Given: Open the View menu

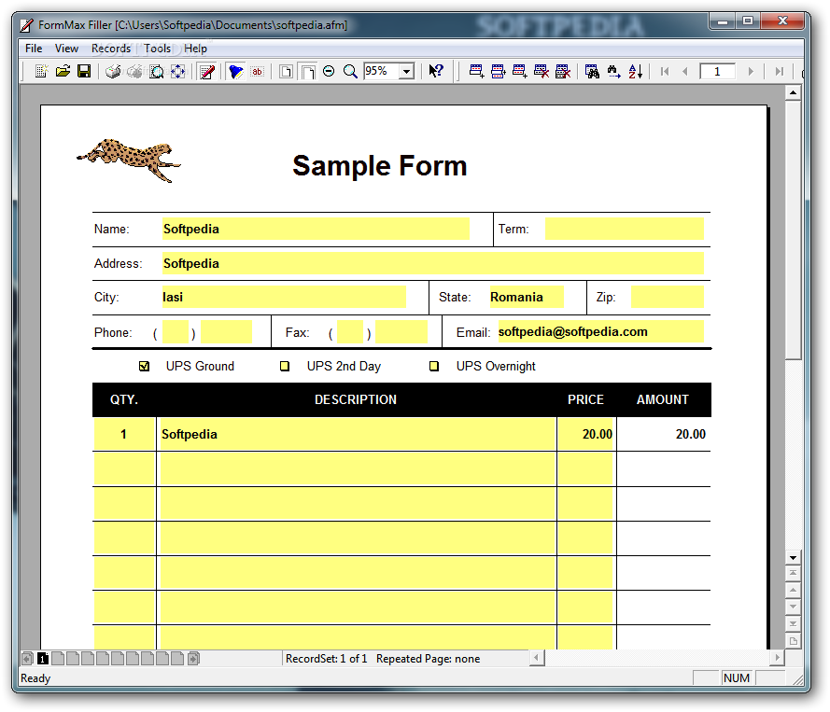Looking at the screenshot, I should 66,49.
